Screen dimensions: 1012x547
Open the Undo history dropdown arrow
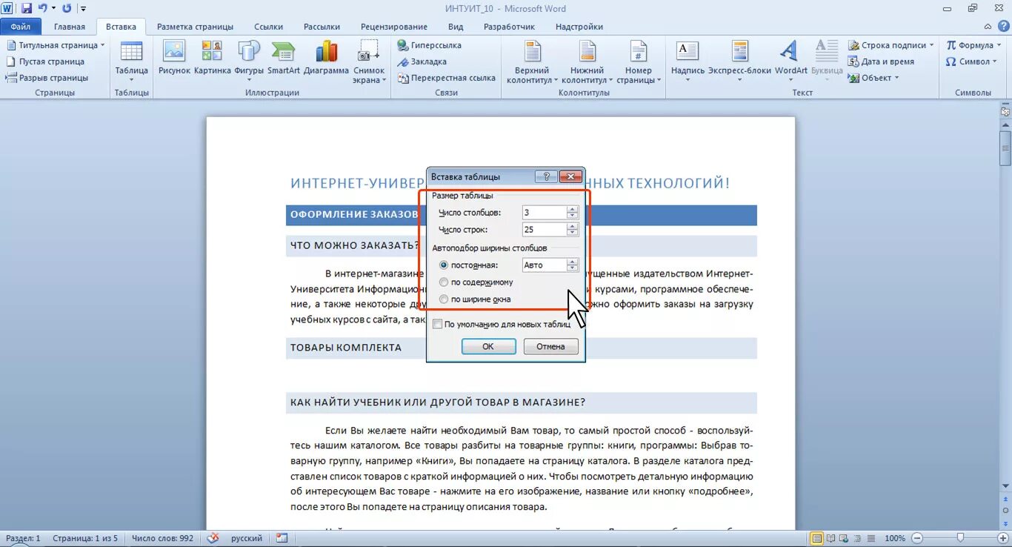(53, 8)
